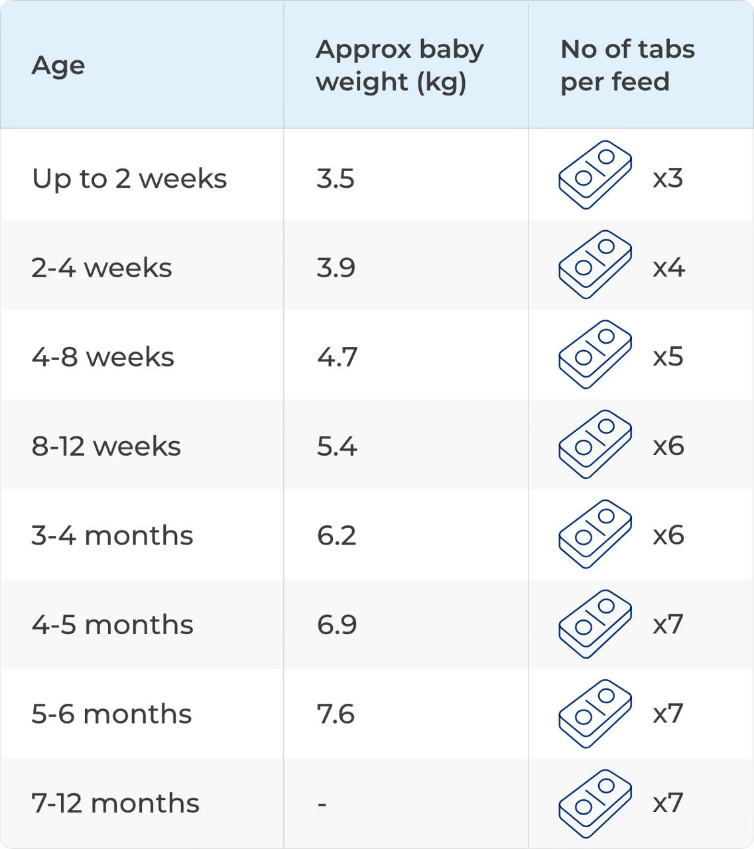
Task: Click the 3.9 weight value
Action: coord(336,268)
